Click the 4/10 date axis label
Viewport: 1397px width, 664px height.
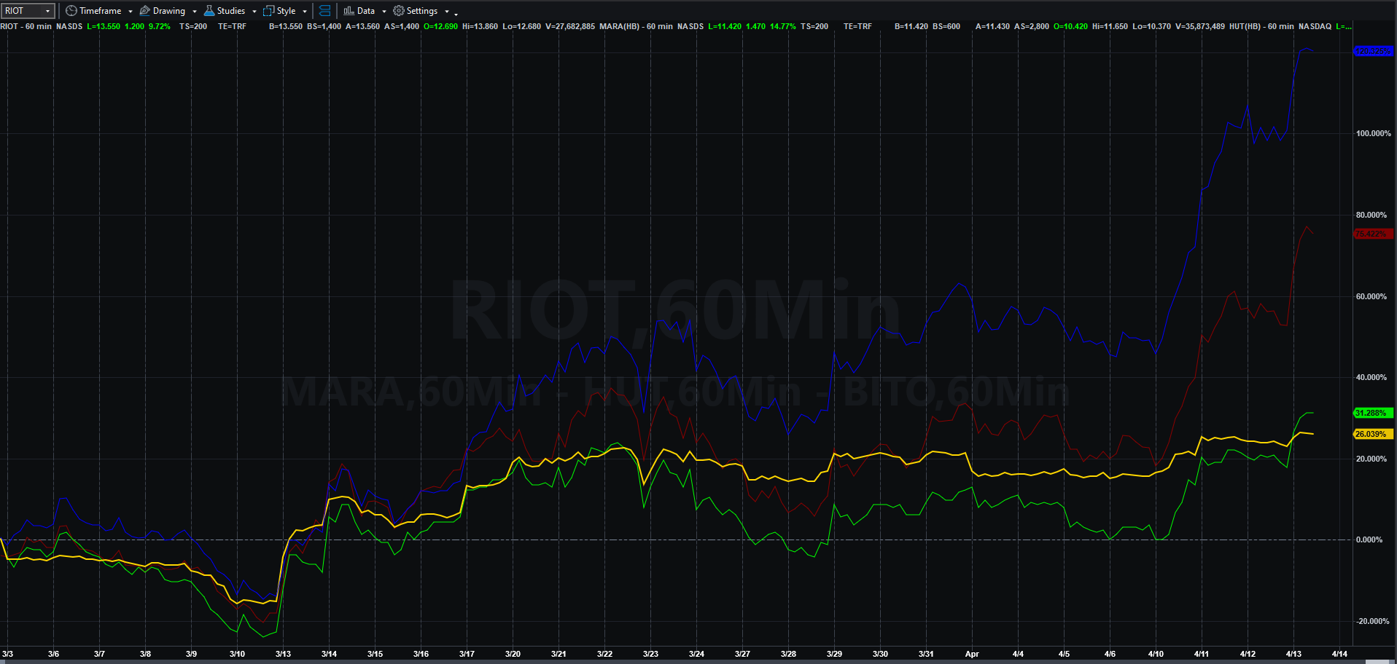point(1156,654)
